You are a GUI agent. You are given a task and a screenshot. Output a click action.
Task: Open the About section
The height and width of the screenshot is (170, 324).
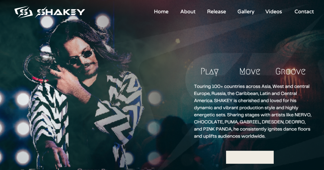[x=188, y=12]
